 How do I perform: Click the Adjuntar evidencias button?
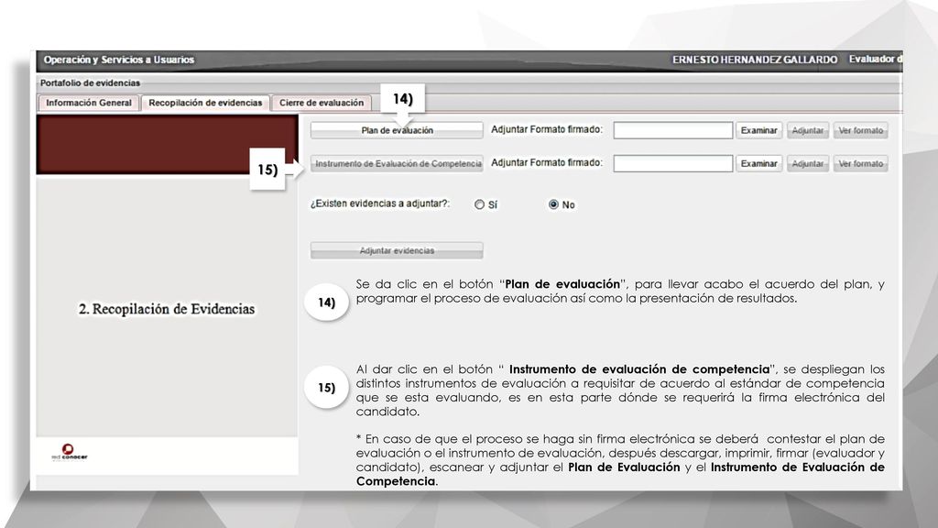[x=397, y=251]
